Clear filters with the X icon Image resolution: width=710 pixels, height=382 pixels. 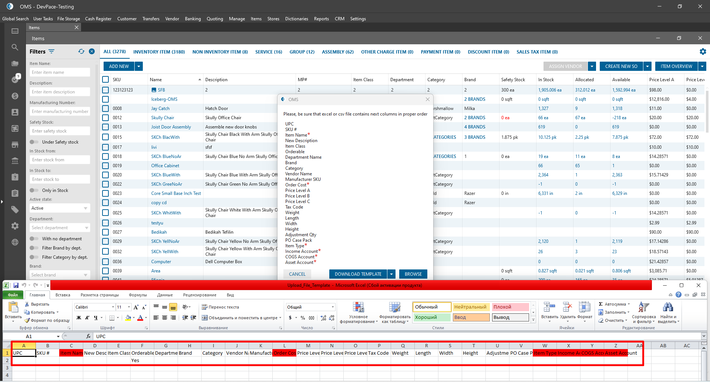92,52
